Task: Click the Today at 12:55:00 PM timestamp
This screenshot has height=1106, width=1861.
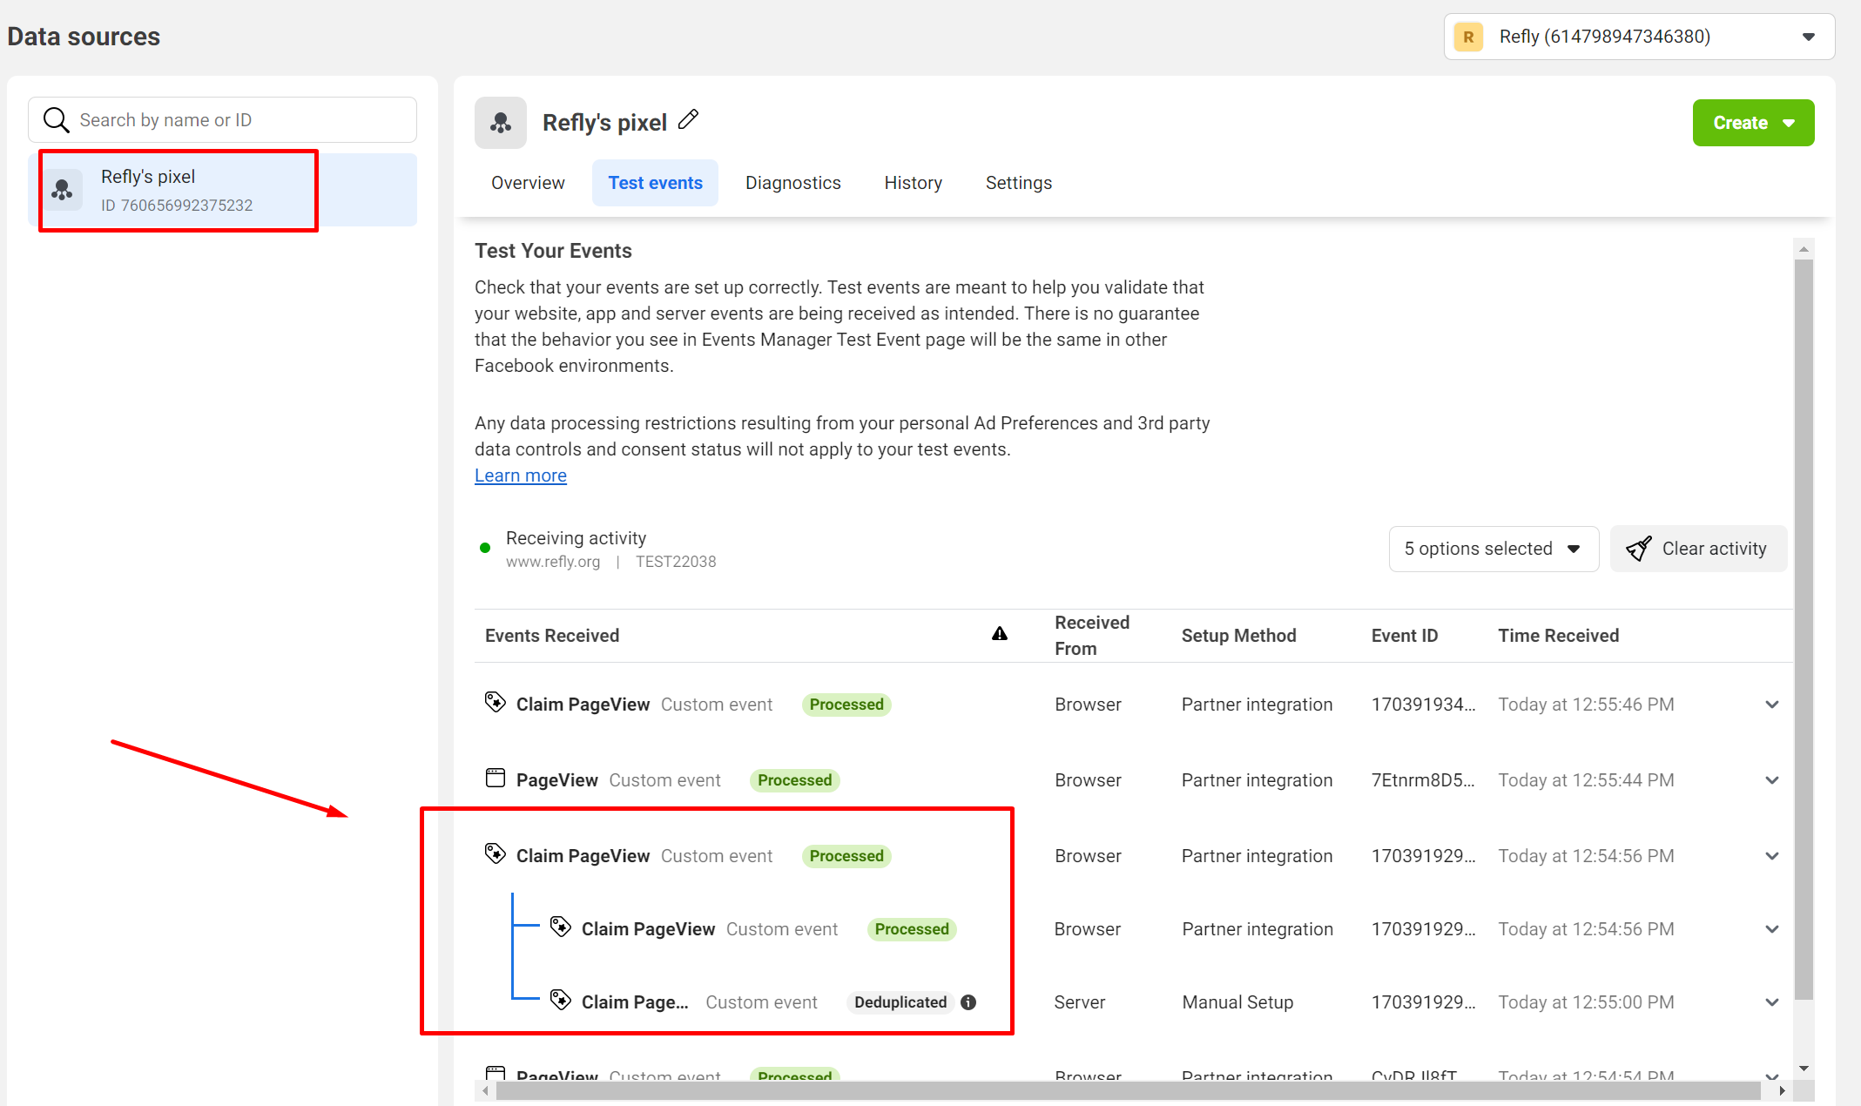Action: coord(1586,1002)
